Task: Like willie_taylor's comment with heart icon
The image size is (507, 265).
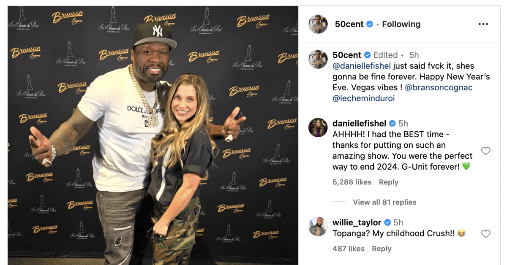Action: pyautogui.click(x=486, y=233)
